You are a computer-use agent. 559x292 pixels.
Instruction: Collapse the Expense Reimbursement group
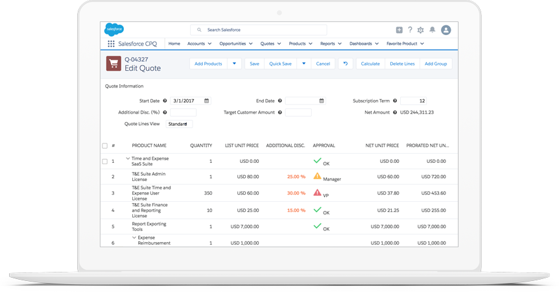pyautogui.click(x=134, y=238)
